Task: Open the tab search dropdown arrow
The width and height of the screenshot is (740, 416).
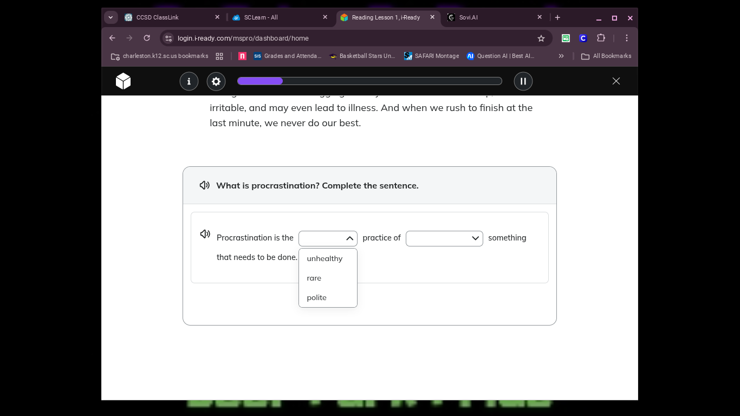Action: point(111,17)
